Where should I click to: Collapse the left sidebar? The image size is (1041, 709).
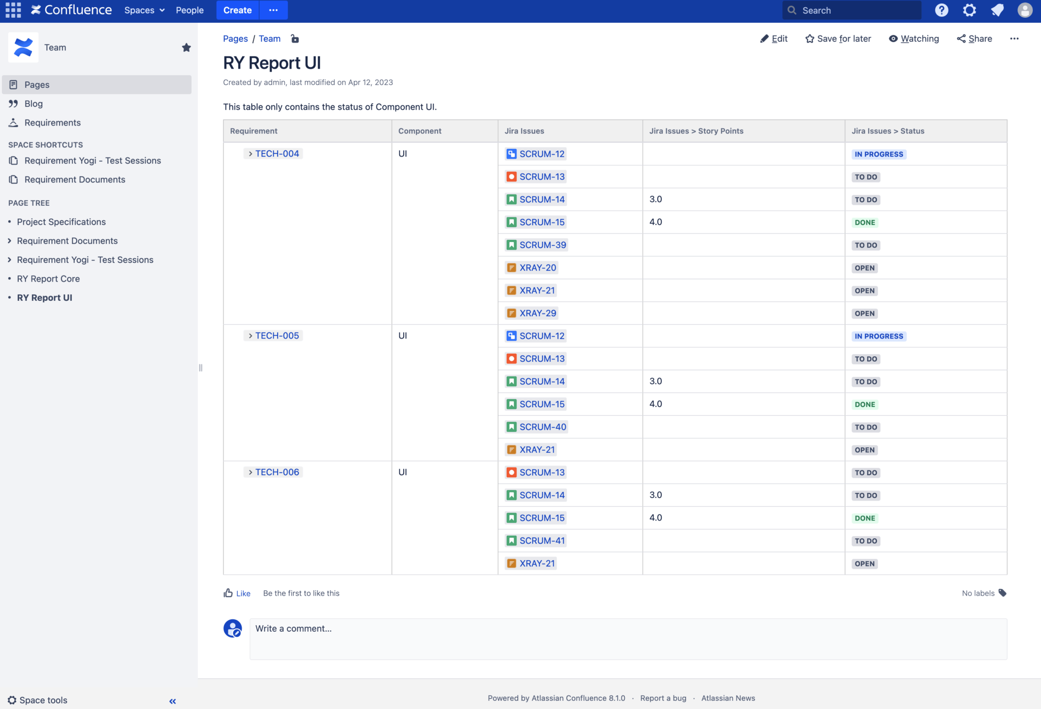tap(172, 701)
